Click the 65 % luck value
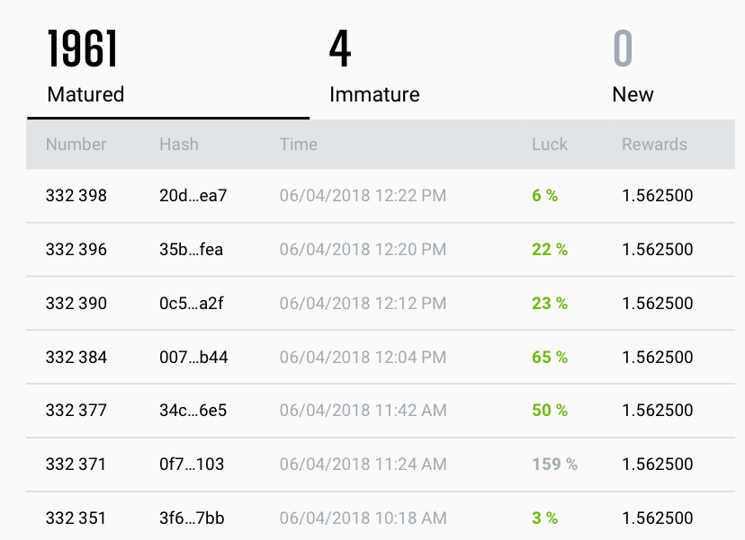Image resolution: width=745 pixels, height=540 pixels. click(550, 357)
